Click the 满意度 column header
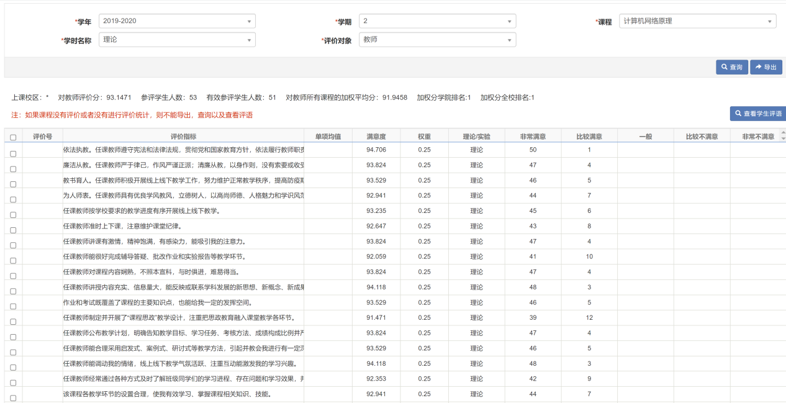Image resolution: width=786 pixels, height=403 pixels. click(376, 136)
